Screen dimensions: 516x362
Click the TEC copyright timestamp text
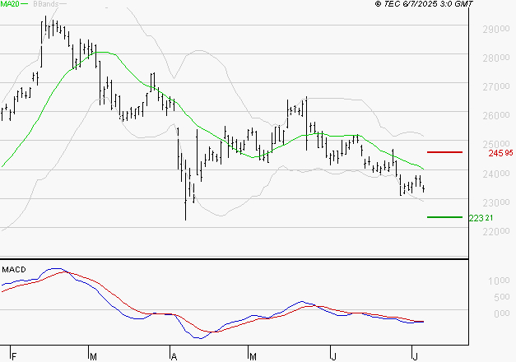[x=424, y=4]
